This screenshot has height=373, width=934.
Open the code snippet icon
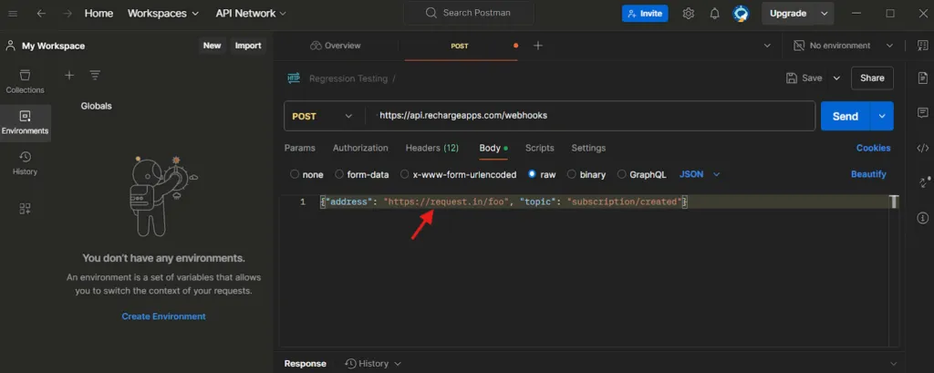[x=923, y=148]
